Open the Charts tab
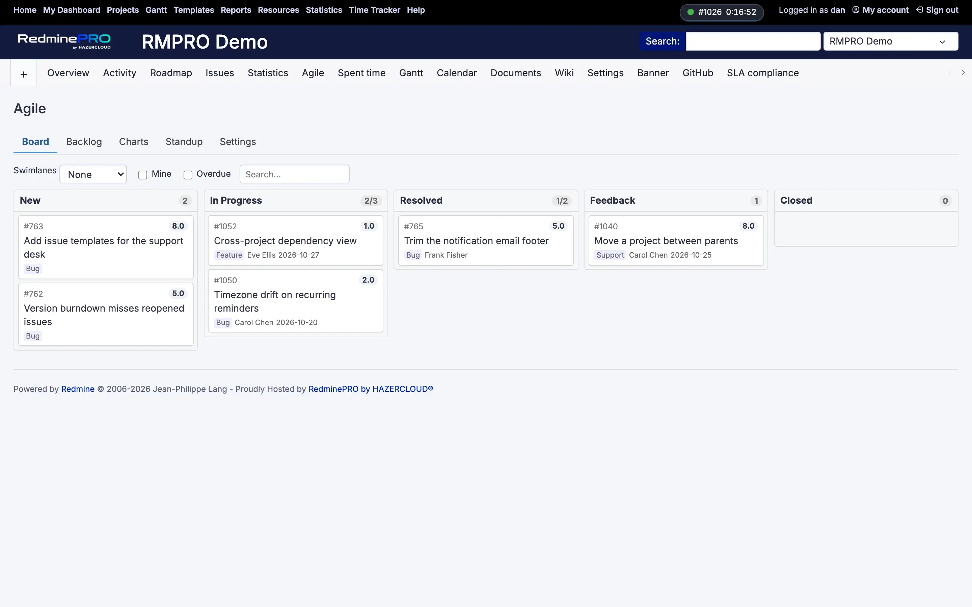972x607 pixels. pos(134,142)
